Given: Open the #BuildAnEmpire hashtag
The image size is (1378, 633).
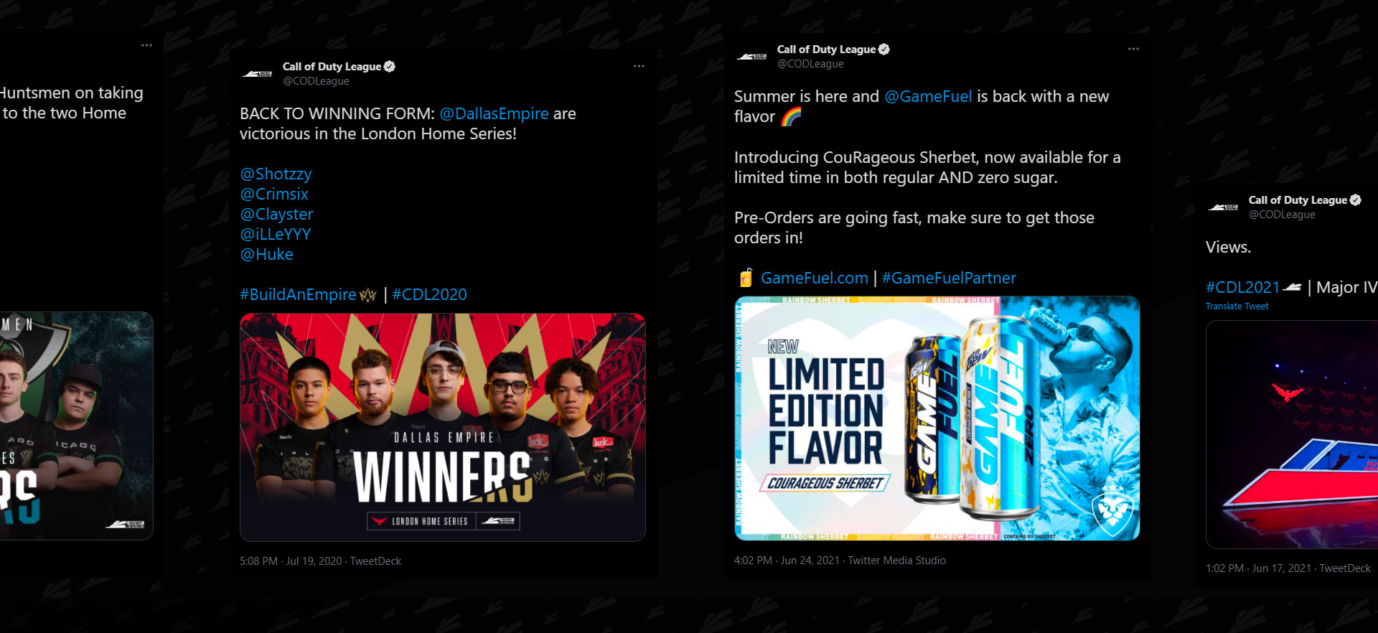Looking at the screenshot, I should point(298,294).
